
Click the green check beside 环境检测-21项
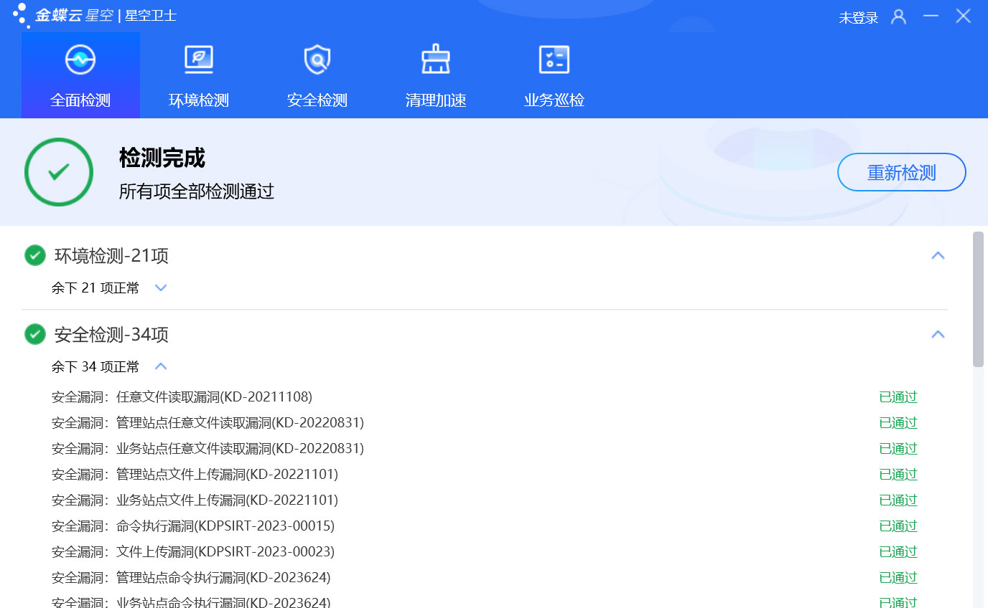pyautogui.click(x=35, y=256)
